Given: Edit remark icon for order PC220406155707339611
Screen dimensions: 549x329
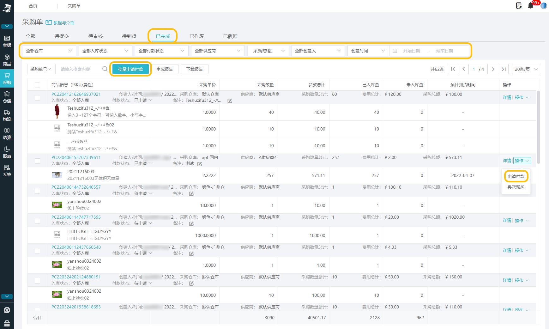Looking at the screenshot, I should [x=200, y=164].
